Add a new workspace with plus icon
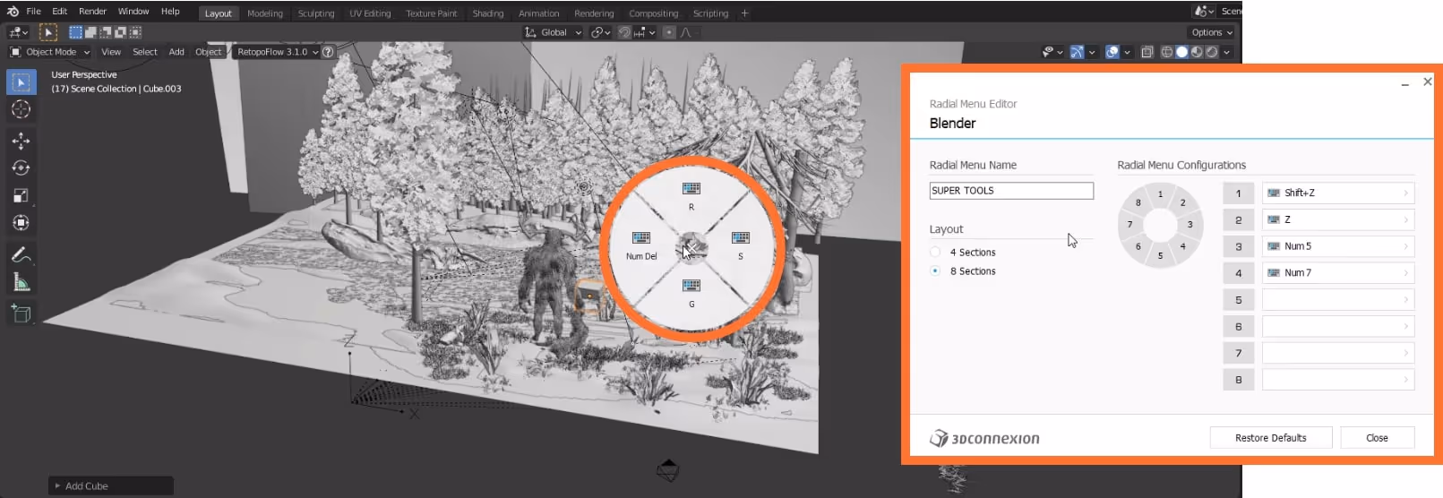The image size is (1443, 498). [744, 13]
